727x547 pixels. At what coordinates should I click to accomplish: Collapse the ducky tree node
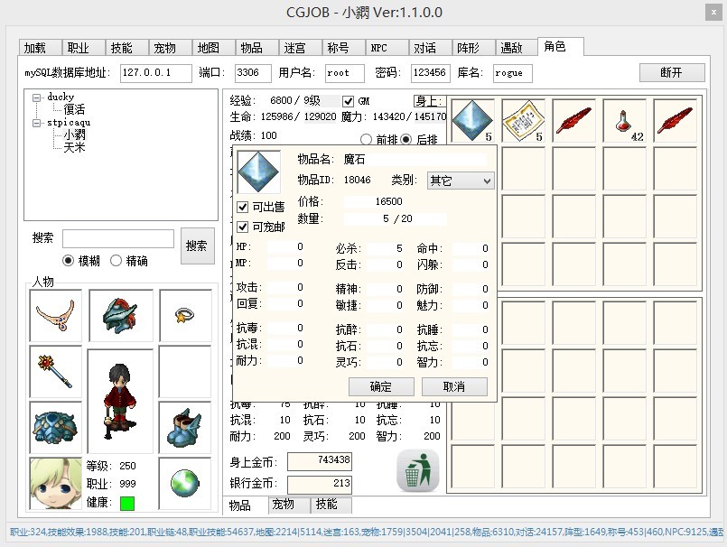[35, 97]
